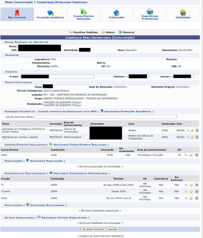The width and height of the screenshot is (203, 238).
Task: Click 'De Ago./2026 a Set./2027' period cell
Action: [119, 185]
